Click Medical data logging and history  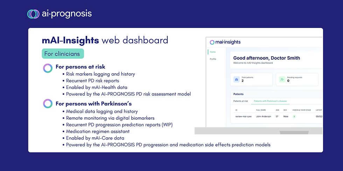click(102, 111)
